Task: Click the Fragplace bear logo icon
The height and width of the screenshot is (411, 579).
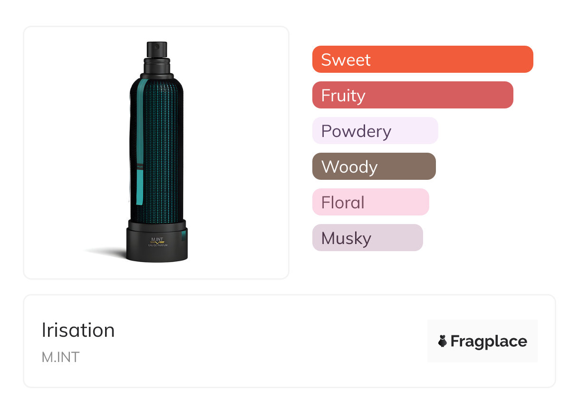Action: [443, 341]
